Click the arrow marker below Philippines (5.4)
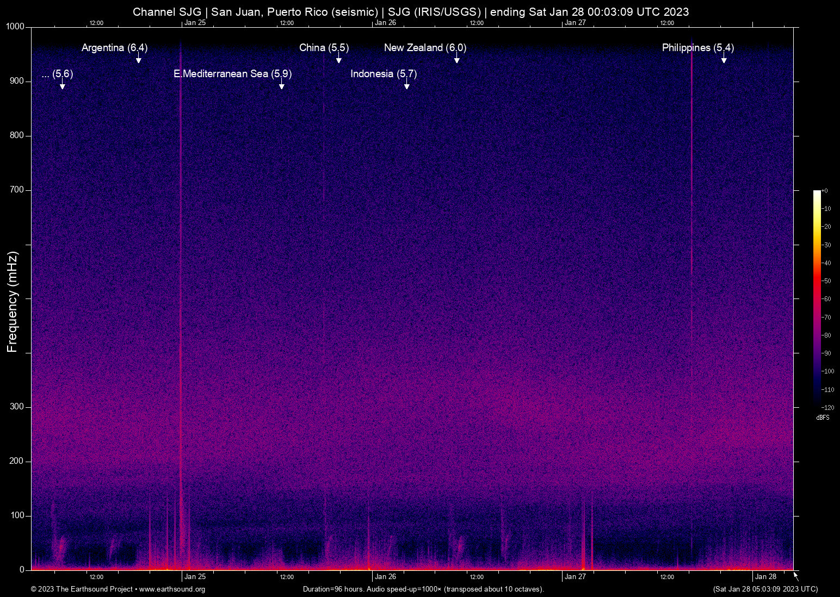This screenshot has height=597, width=840. 724,59
